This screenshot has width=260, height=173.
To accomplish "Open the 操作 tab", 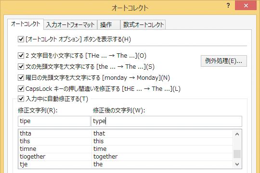I will coord(109,25).
